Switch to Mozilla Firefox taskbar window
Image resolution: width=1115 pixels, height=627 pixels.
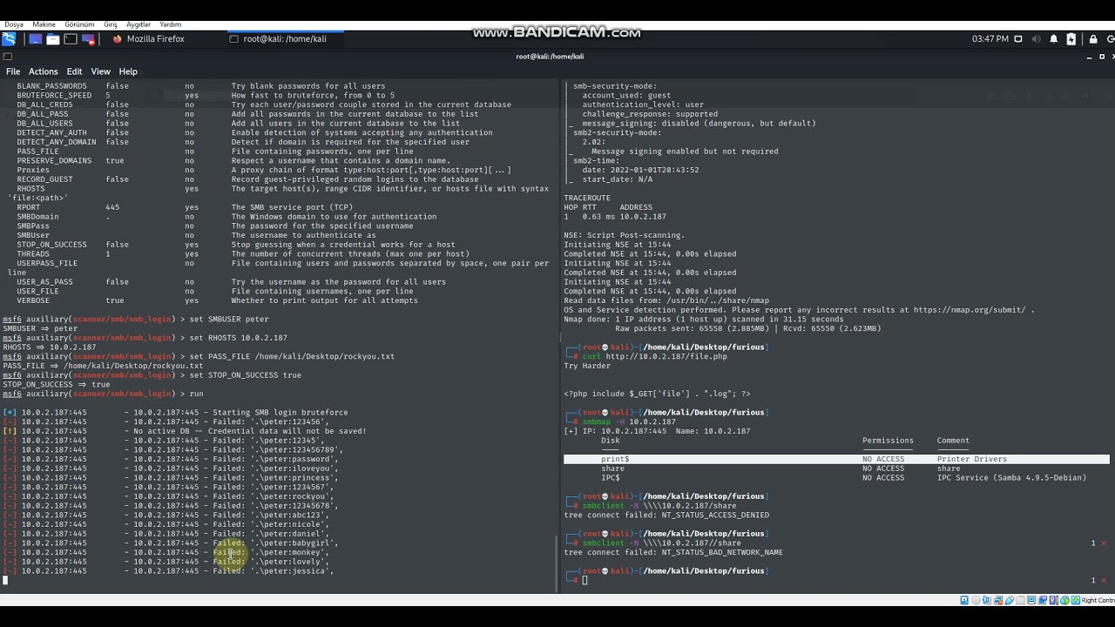point(155,39)
